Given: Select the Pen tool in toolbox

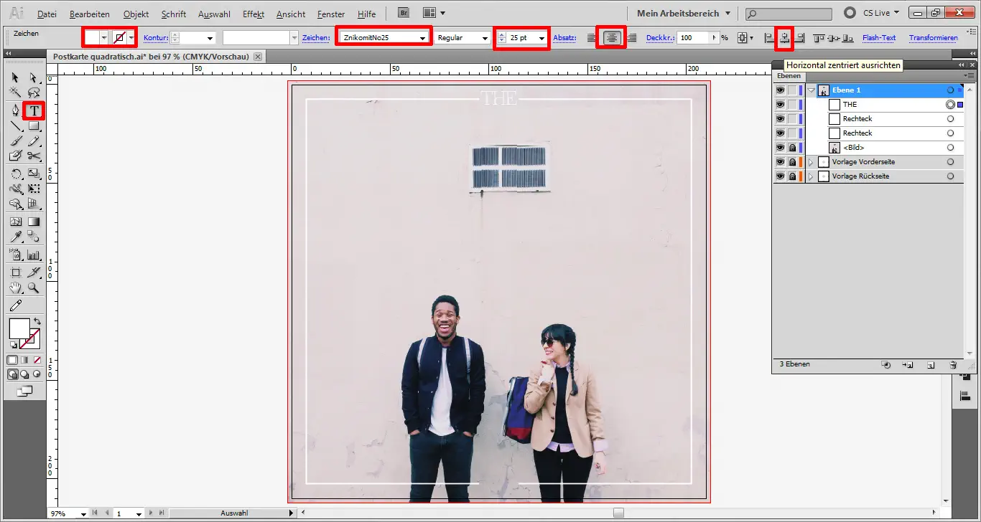Looking at the screenshot, I should (15, 110).
